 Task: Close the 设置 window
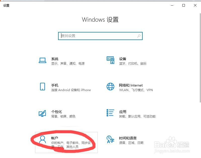click(195, 5)
